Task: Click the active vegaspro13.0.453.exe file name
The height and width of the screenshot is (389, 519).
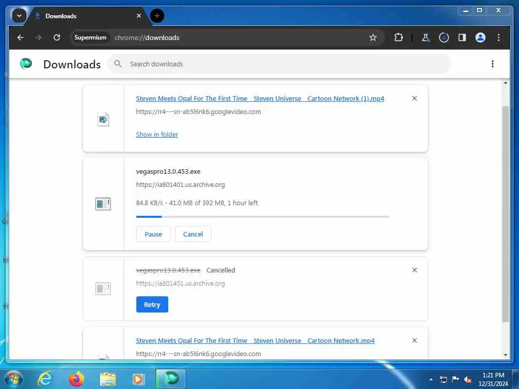Action: coord(168,171)
